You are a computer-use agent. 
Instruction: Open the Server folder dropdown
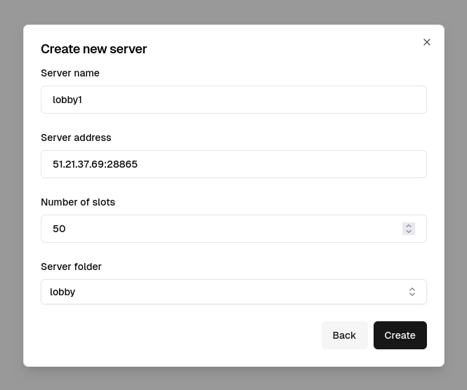pyautogui.click(x=234, y=292)
